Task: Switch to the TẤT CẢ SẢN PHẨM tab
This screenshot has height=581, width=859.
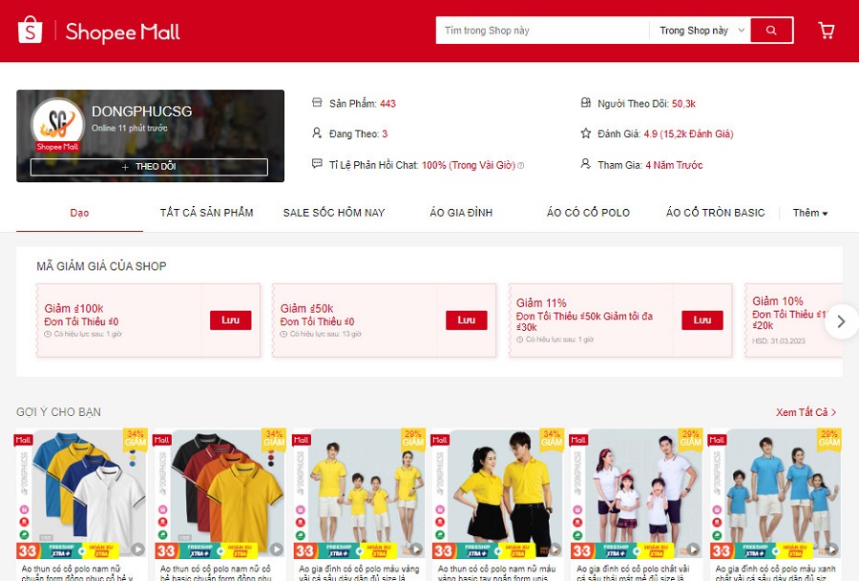Action: 206,213
